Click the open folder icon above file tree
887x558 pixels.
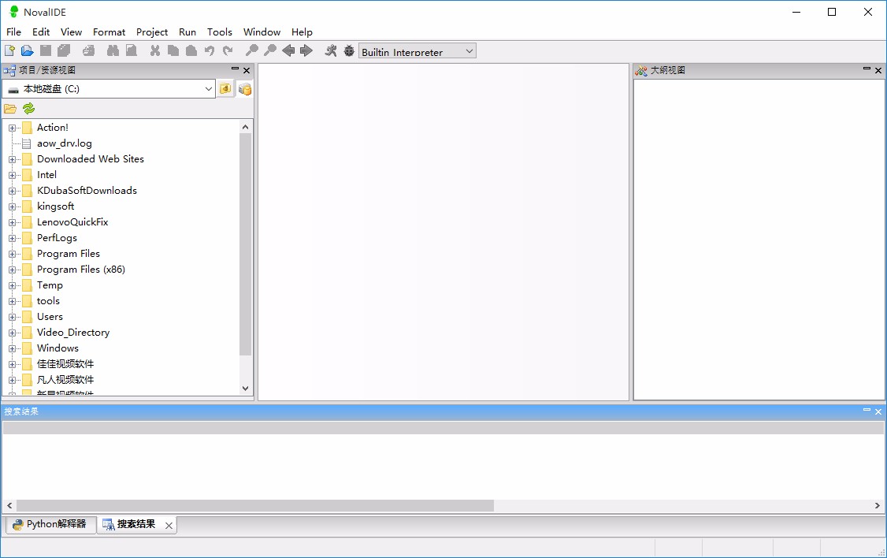point(10,108)
